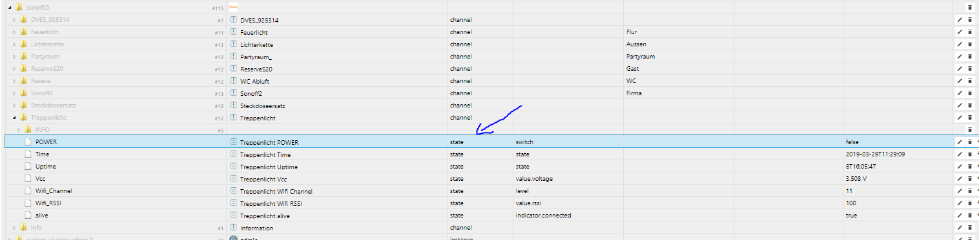Edit the Treppenlicht Wifi RSSI state
979x240 pixels.
pyautogui.click(x=960, y=203)
